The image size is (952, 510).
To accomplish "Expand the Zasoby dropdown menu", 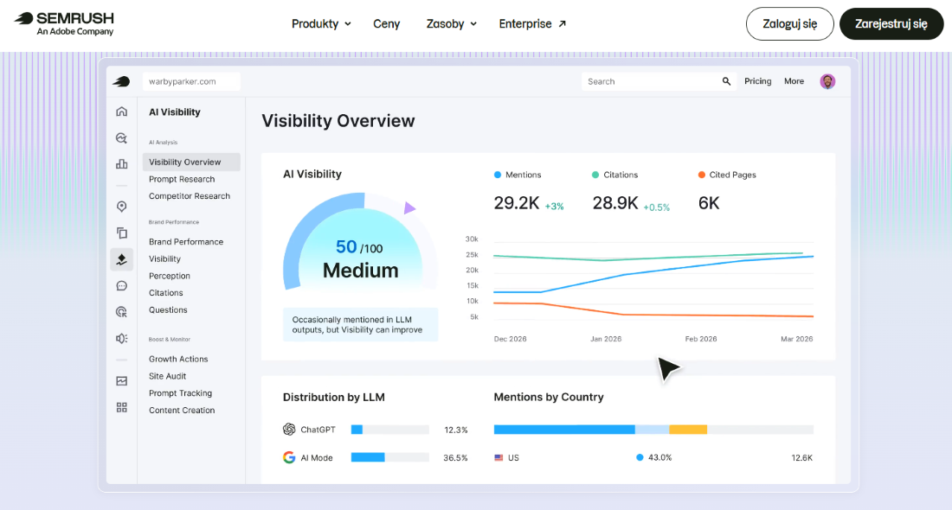I will [451, 23].
